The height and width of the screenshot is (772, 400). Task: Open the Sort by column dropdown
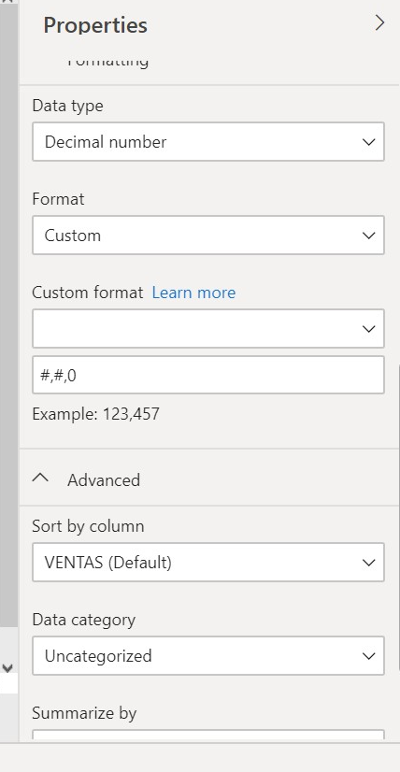coord(207,563)
